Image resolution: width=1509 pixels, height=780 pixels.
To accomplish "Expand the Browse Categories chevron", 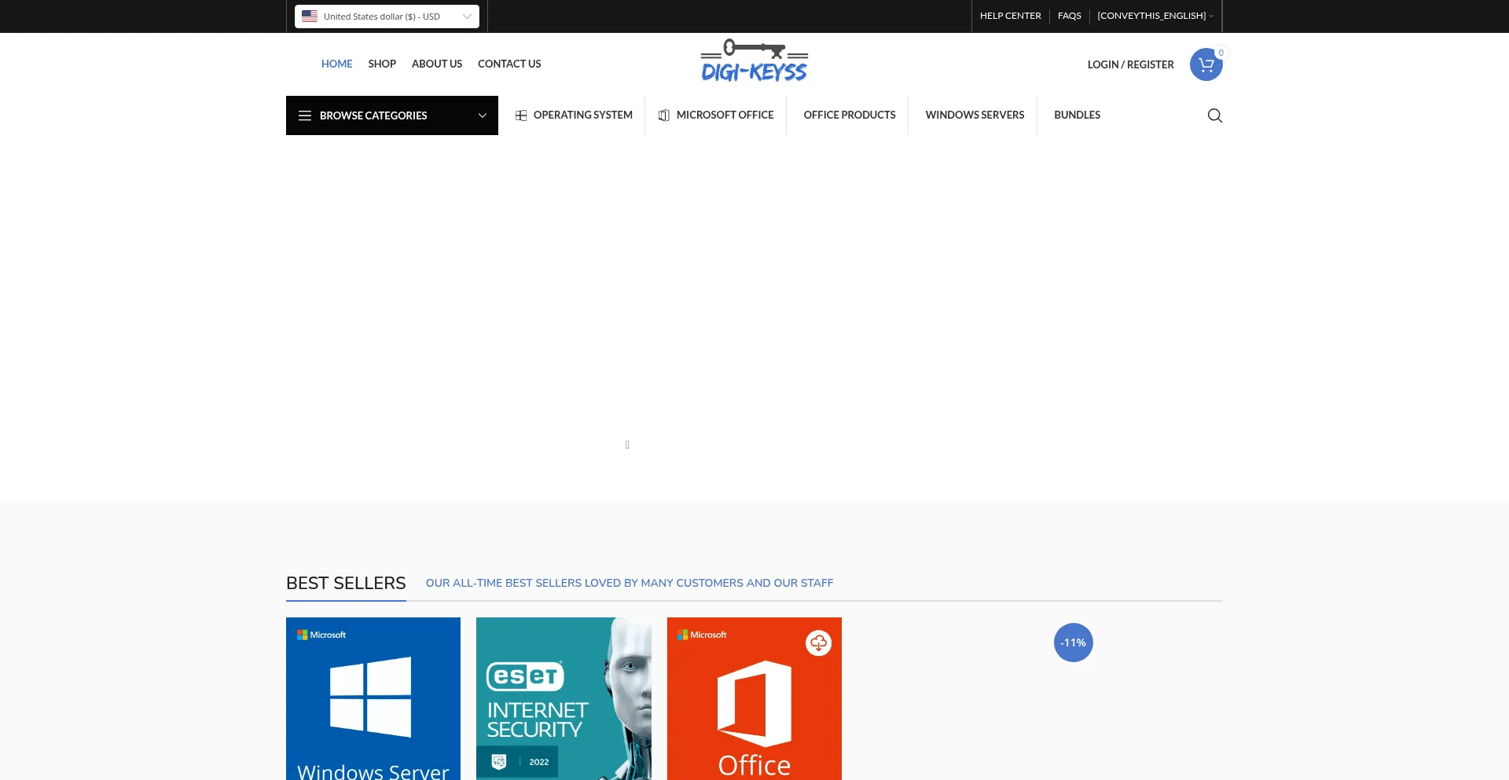I will coord(482,115).
